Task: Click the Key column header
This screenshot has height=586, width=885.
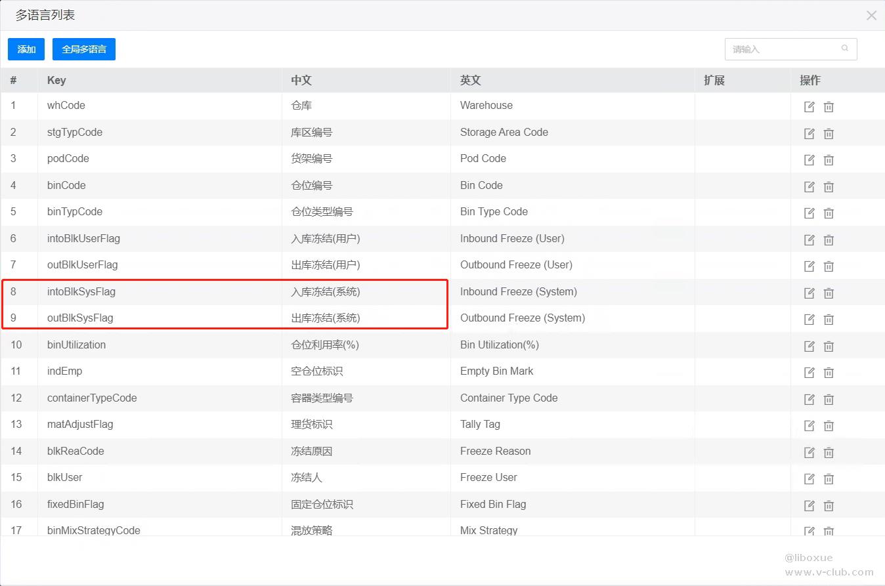Action: tap(56, 80)
